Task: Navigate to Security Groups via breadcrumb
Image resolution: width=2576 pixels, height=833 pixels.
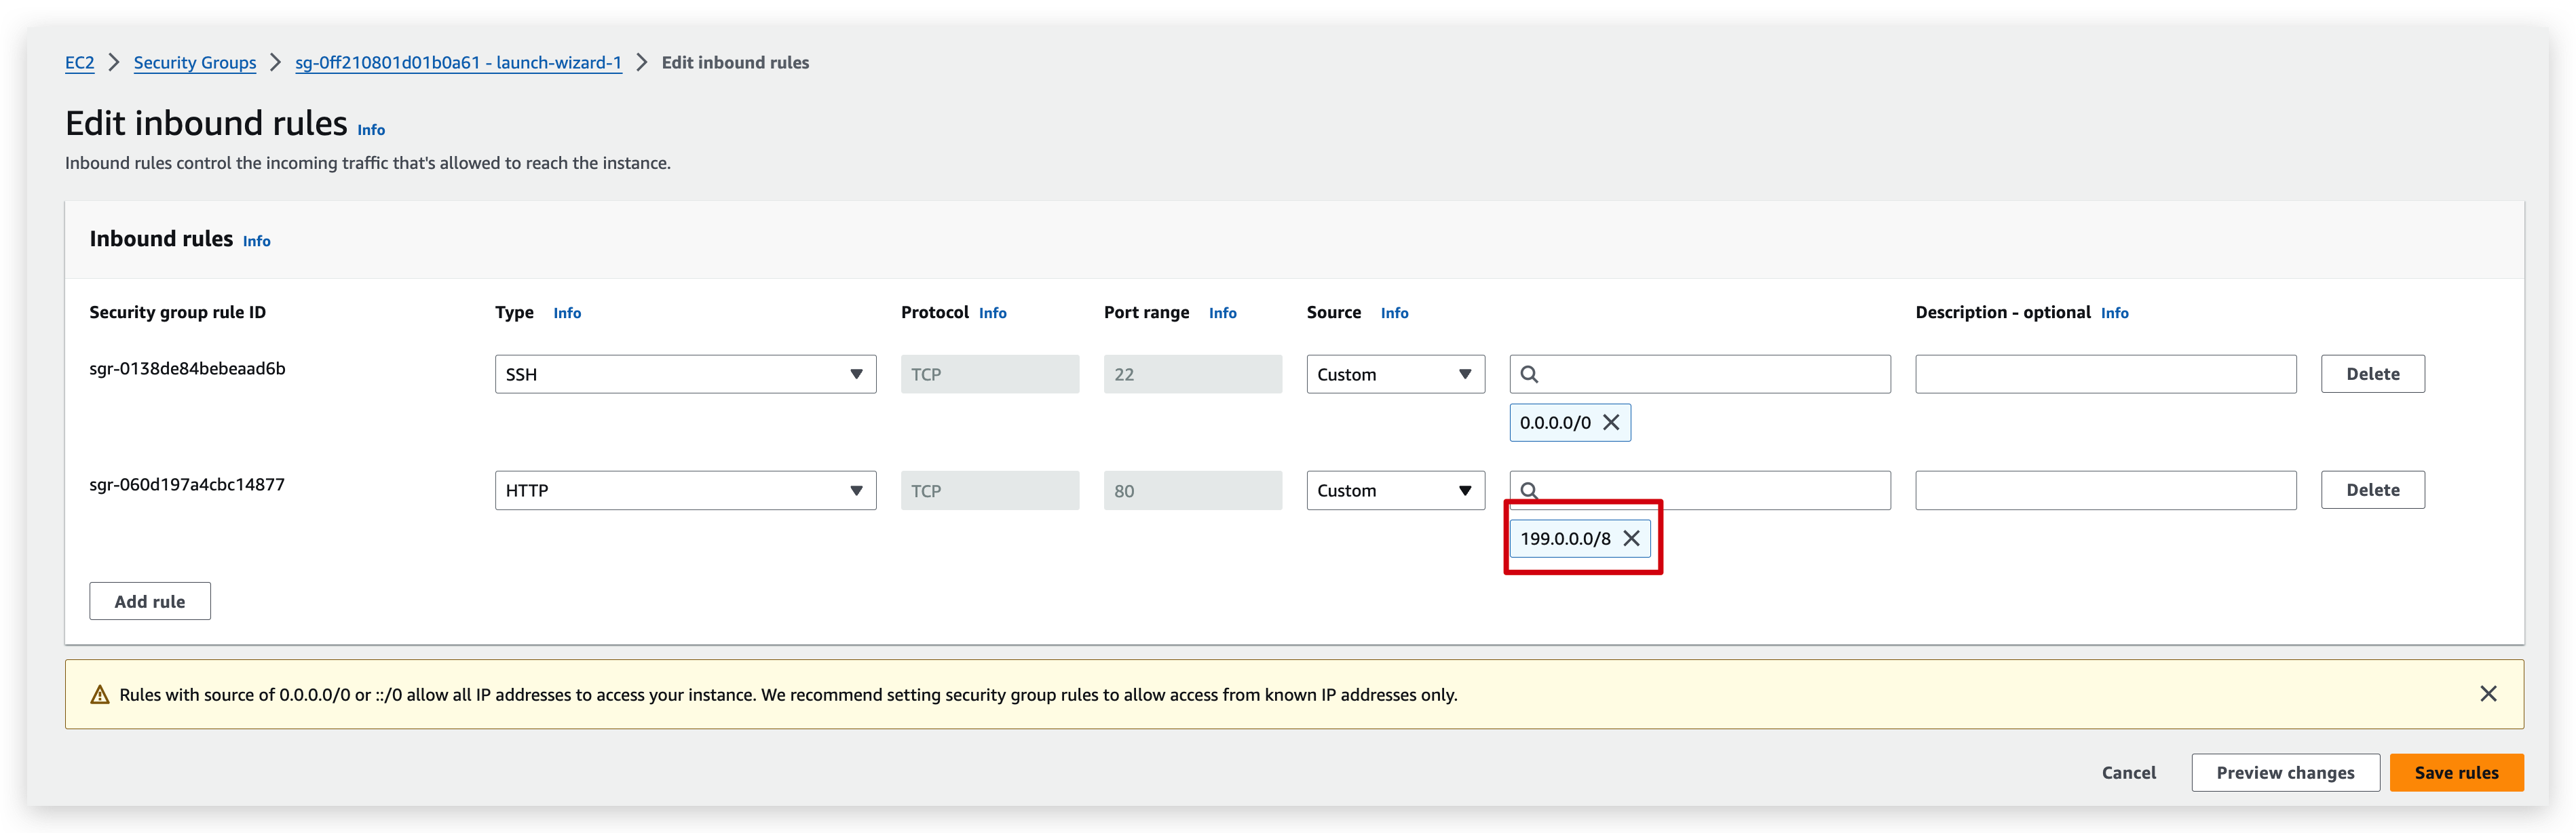Action: (x=194, y=62)
